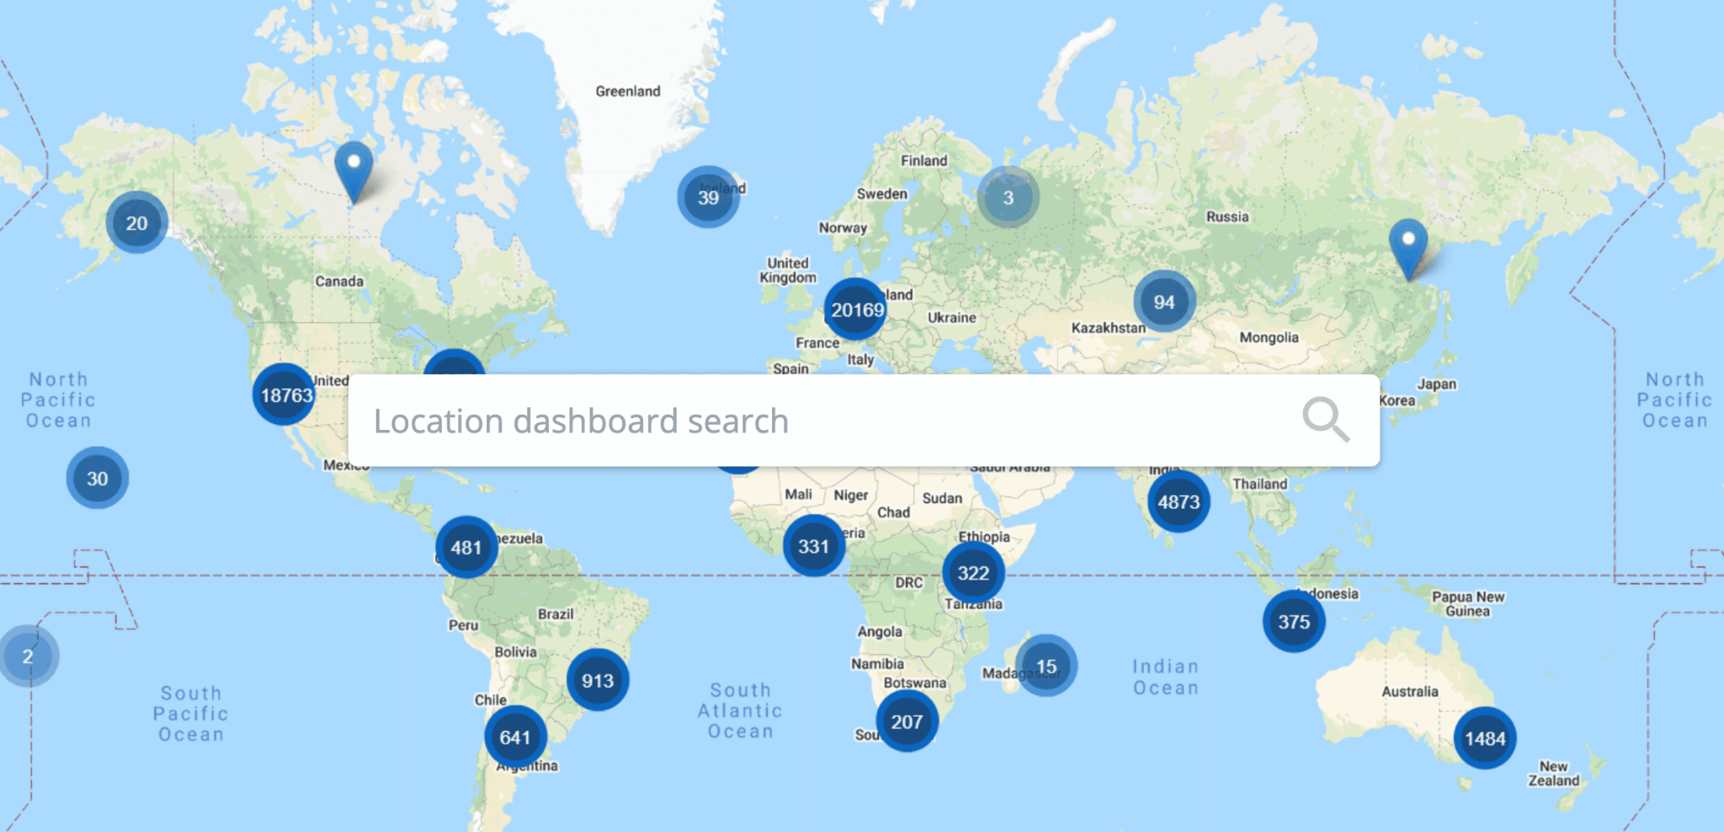Select the 375 cluster over Indonesia
1724x832 pixels.
(1294, 622)
